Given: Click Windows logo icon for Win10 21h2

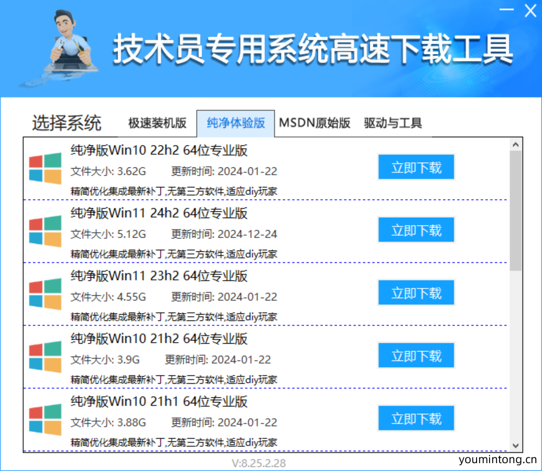Looking at the screenshot, I should [45, 357].
